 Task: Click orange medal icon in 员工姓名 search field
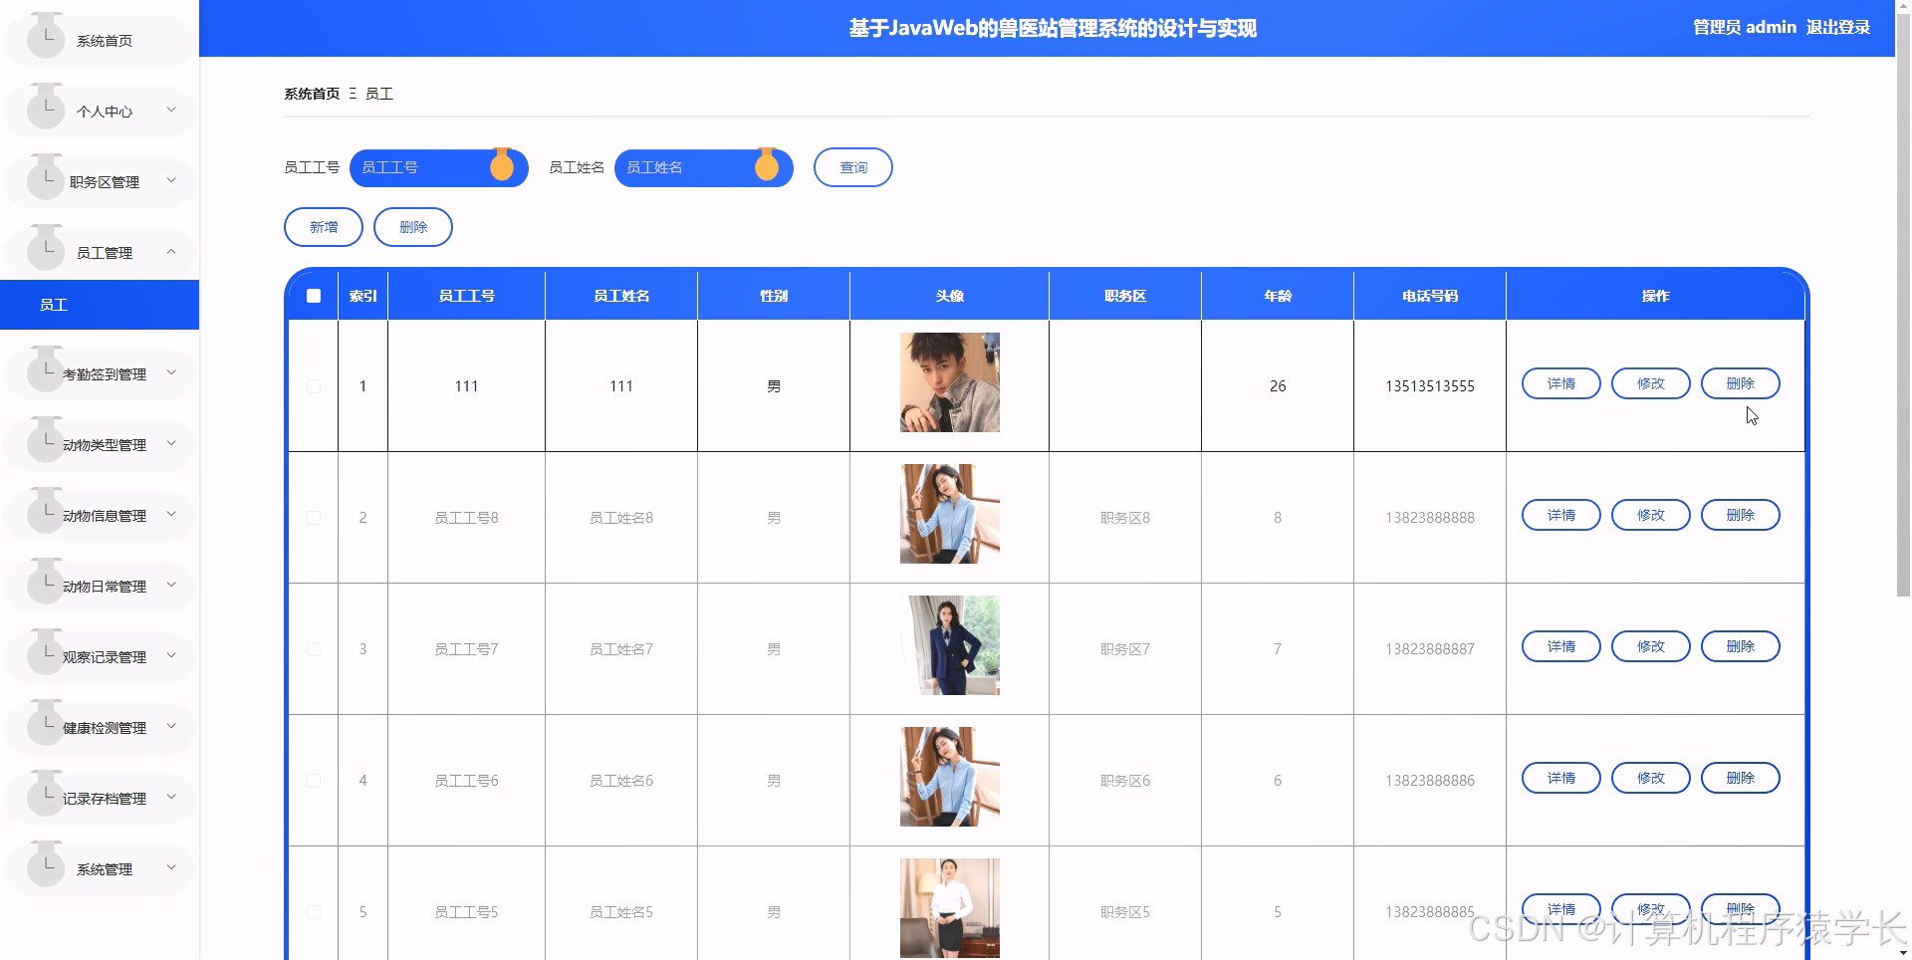click(x=767, y=164)
